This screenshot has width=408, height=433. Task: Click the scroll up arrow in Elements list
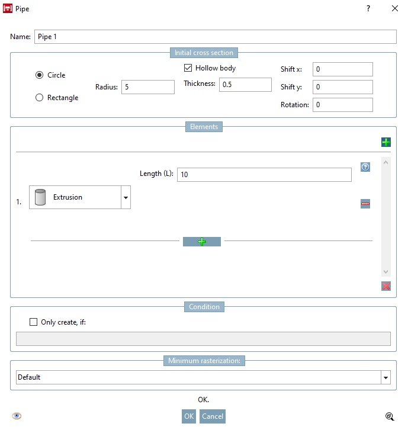coord(385,162)
